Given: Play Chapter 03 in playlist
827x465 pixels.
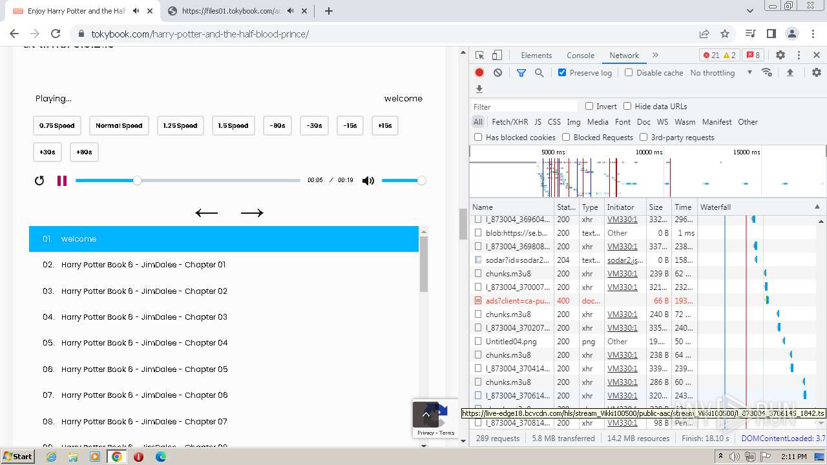Looking at the screenshot, I should [x=224, y=317].
